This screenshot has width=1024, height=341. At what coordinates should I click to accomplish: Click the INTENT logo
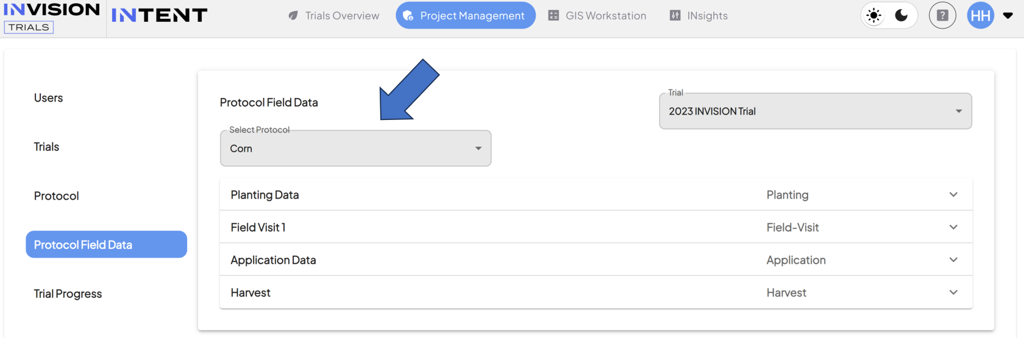(x=159, y=16)
